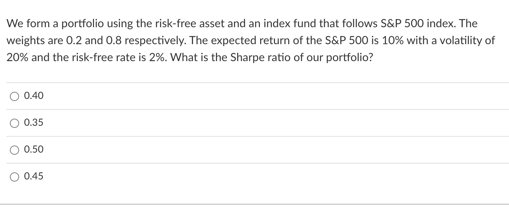Select the radio button for 0.45
Screen dimensions: 509x207
point(14,176)
